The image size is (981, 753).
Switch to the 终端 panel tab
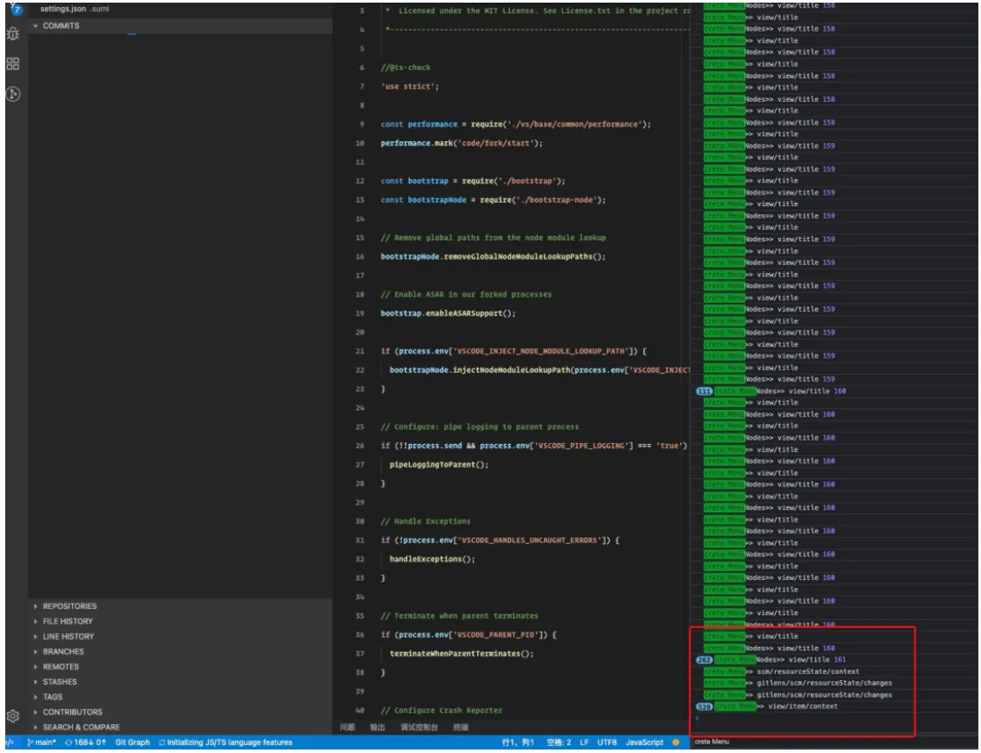461,727
